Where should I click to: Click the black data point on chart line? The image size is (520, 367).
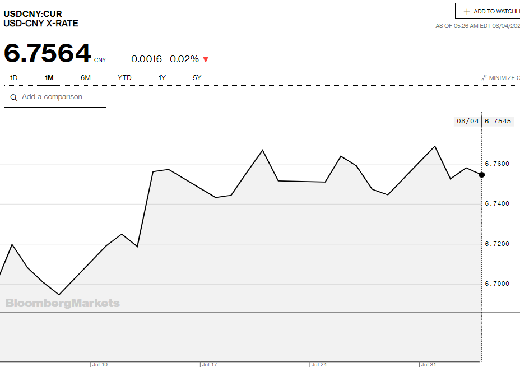pos(481,175)
